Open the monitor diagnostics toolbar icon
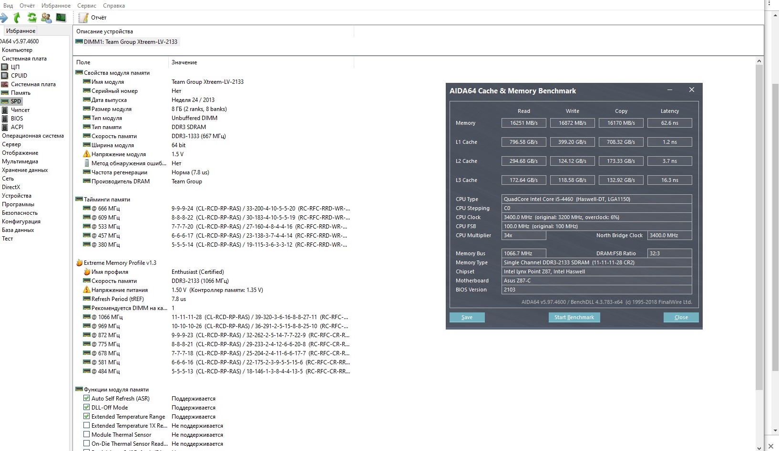The image size is (779, 451). (x=61, y=18)
